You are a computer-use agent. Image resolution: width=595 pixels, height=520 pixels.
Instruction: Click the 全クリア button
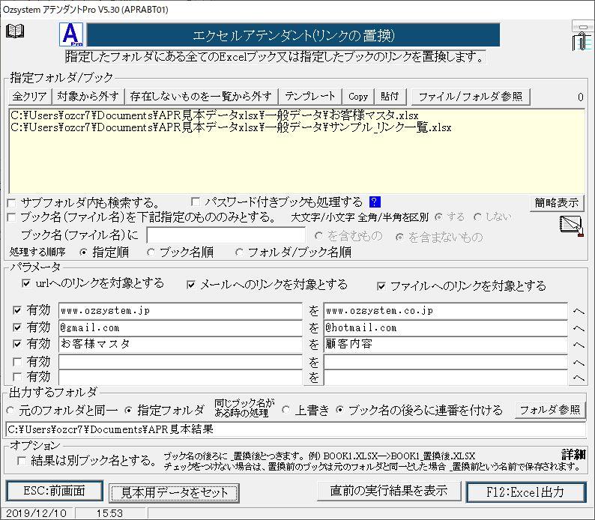point(29,97)
